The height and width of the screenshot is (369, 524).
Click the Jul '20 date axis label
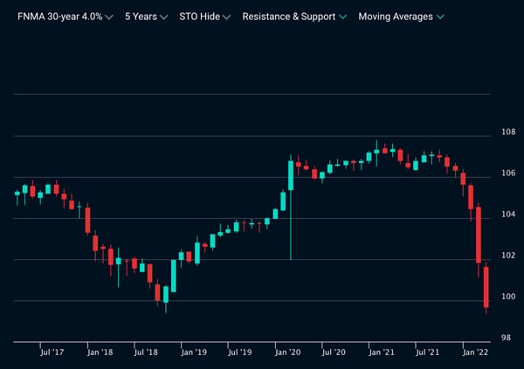pos(334,352)
